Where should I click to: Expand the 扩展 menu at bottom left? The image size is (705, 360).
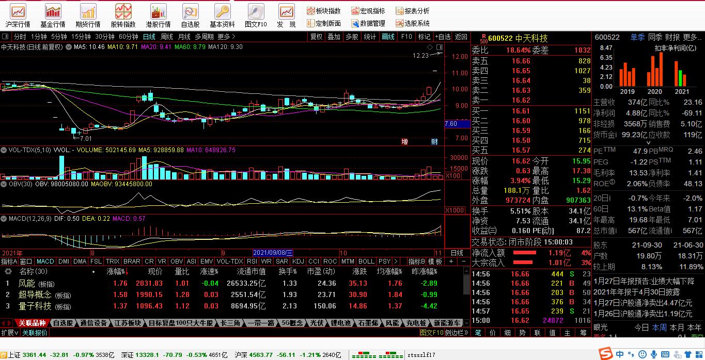click(x=9, y=333)
